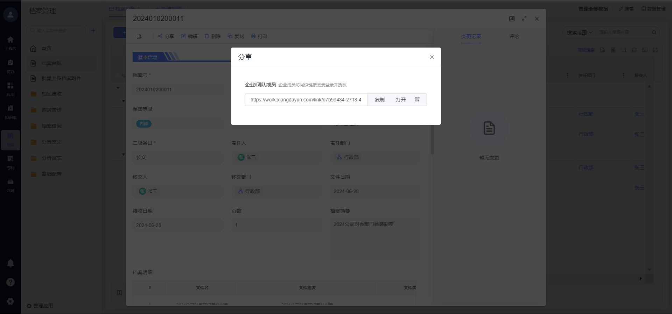Open notifications bell in left rail

pyautogui.click(x=10, y=263)
